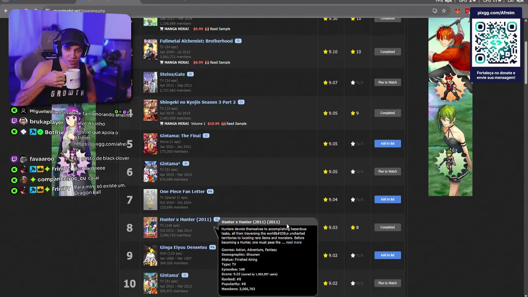Viewport: 528px width, 297px height.
Task: Open video icon next to Shingeki no Kyojin Season 3
Action: point(241,102)
